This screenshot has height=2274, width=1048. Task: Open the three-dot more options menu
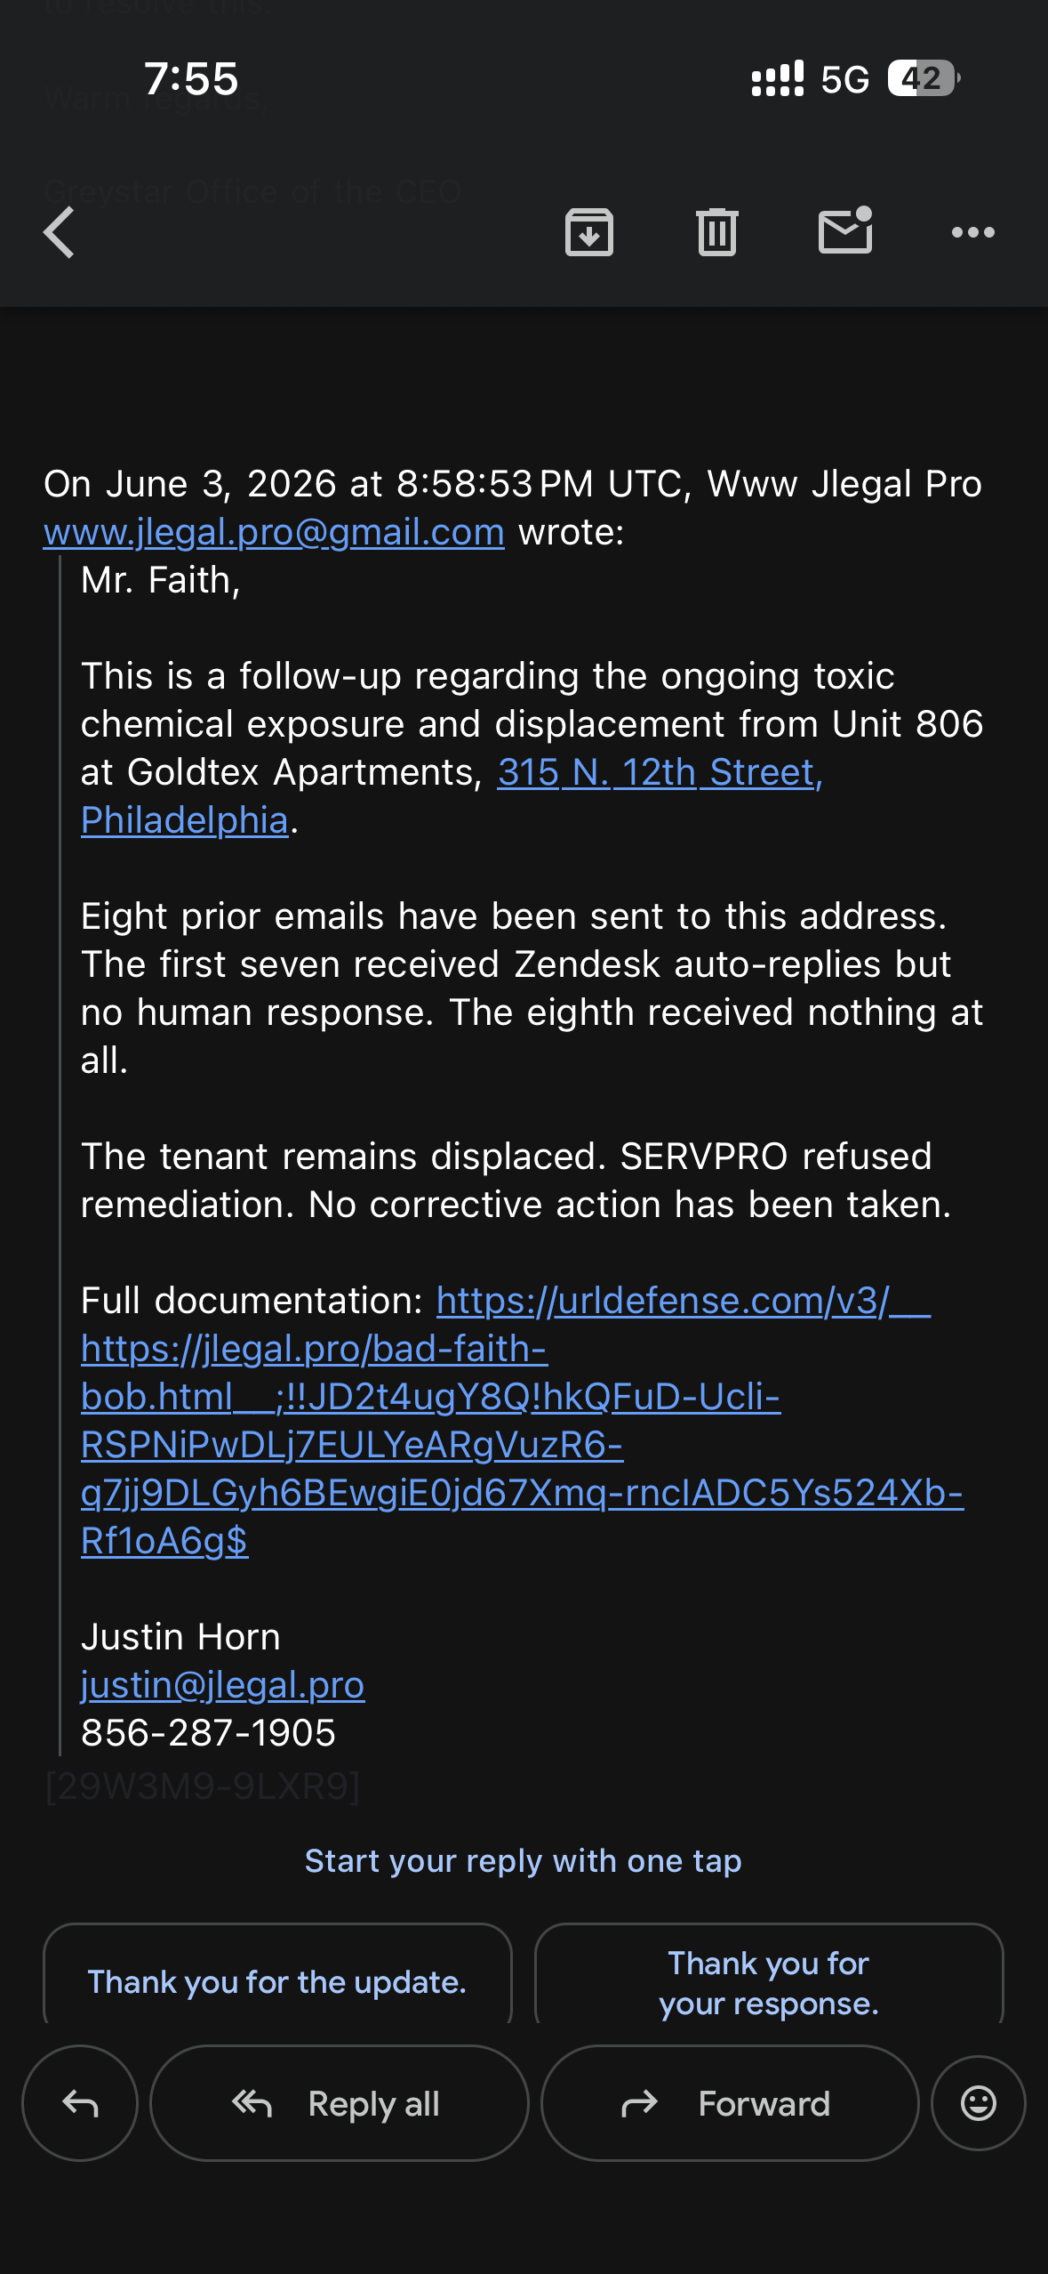[x=973, y=233]
